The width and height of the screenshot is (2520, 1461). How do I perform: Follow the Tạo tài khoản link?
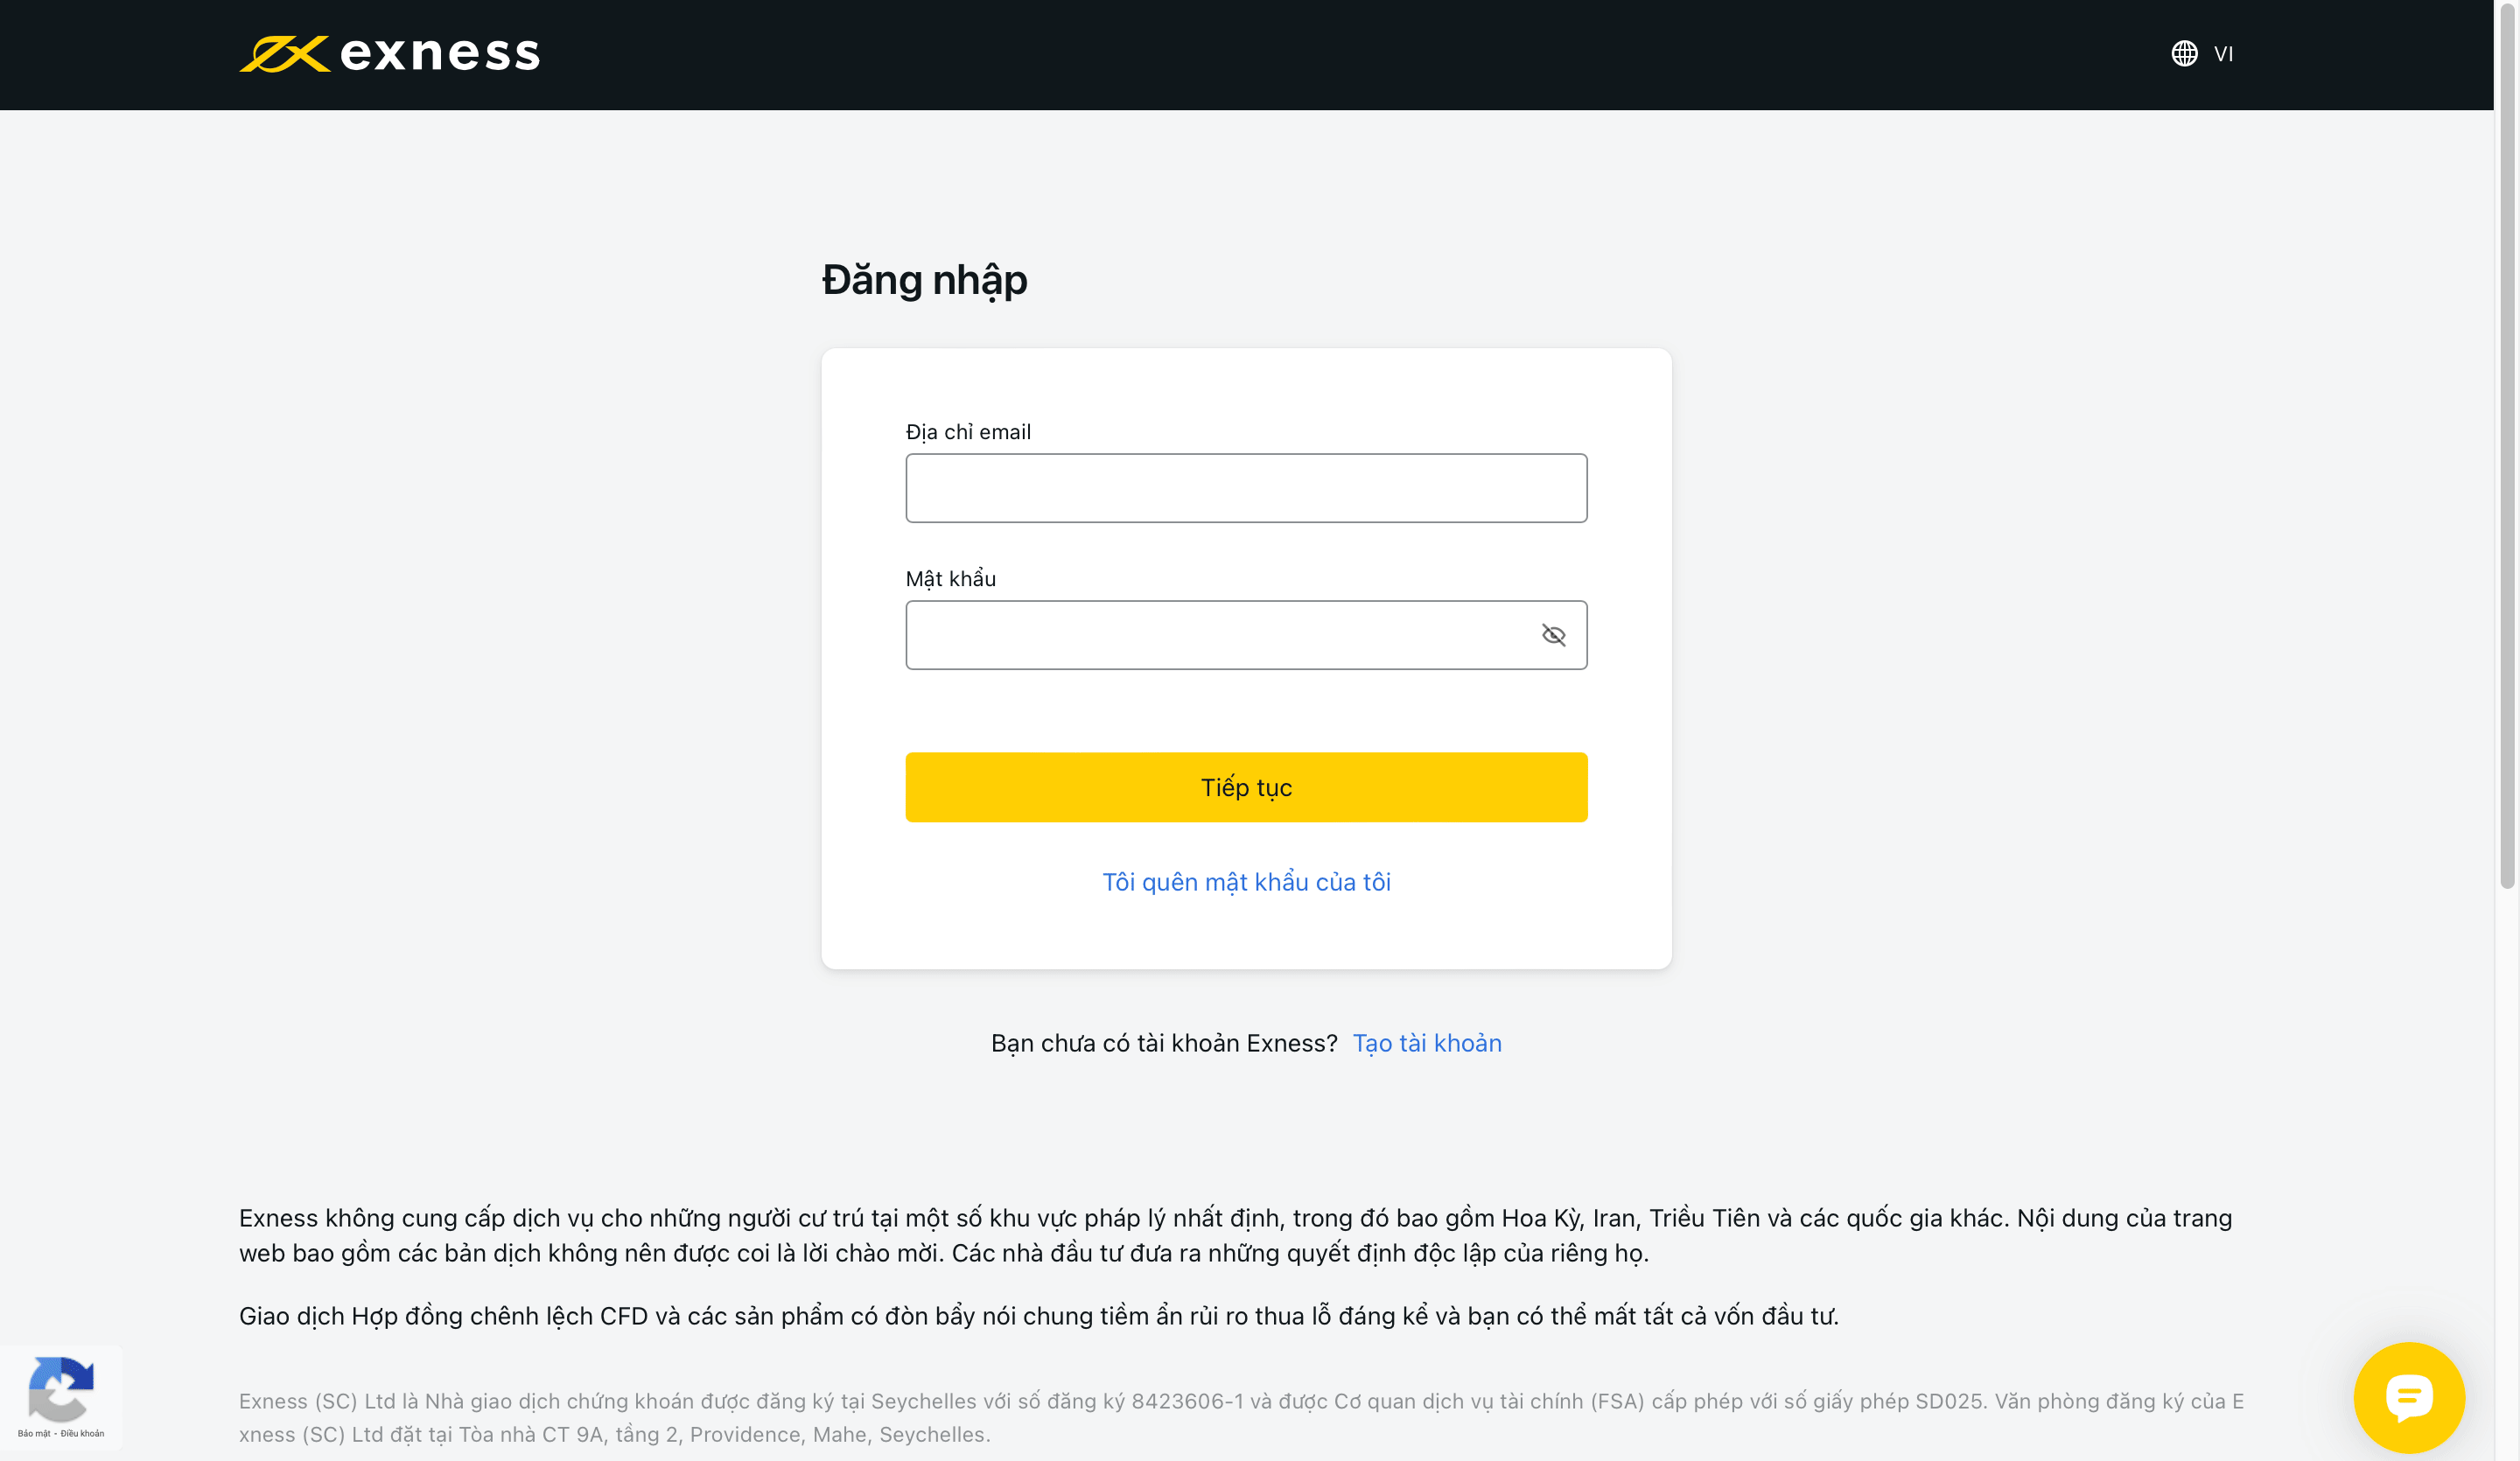[x=1426, y=1043]
